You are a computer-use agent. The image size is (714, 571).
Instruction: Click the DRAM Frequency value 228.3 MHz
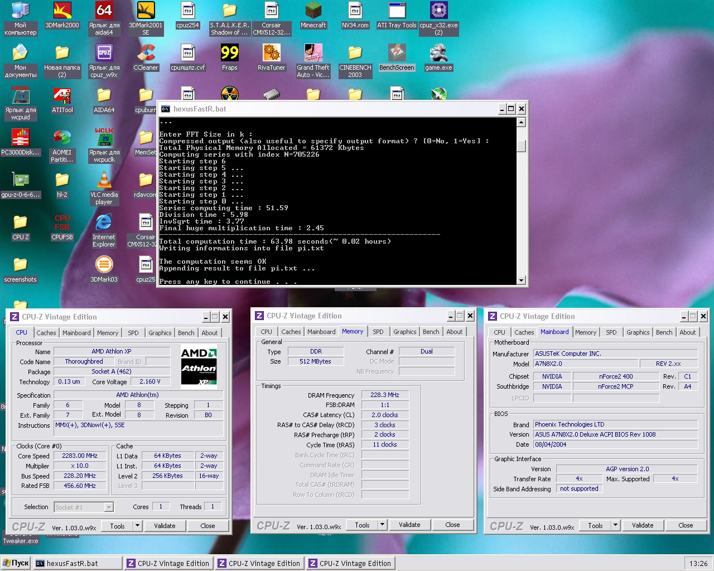(385, 395)
